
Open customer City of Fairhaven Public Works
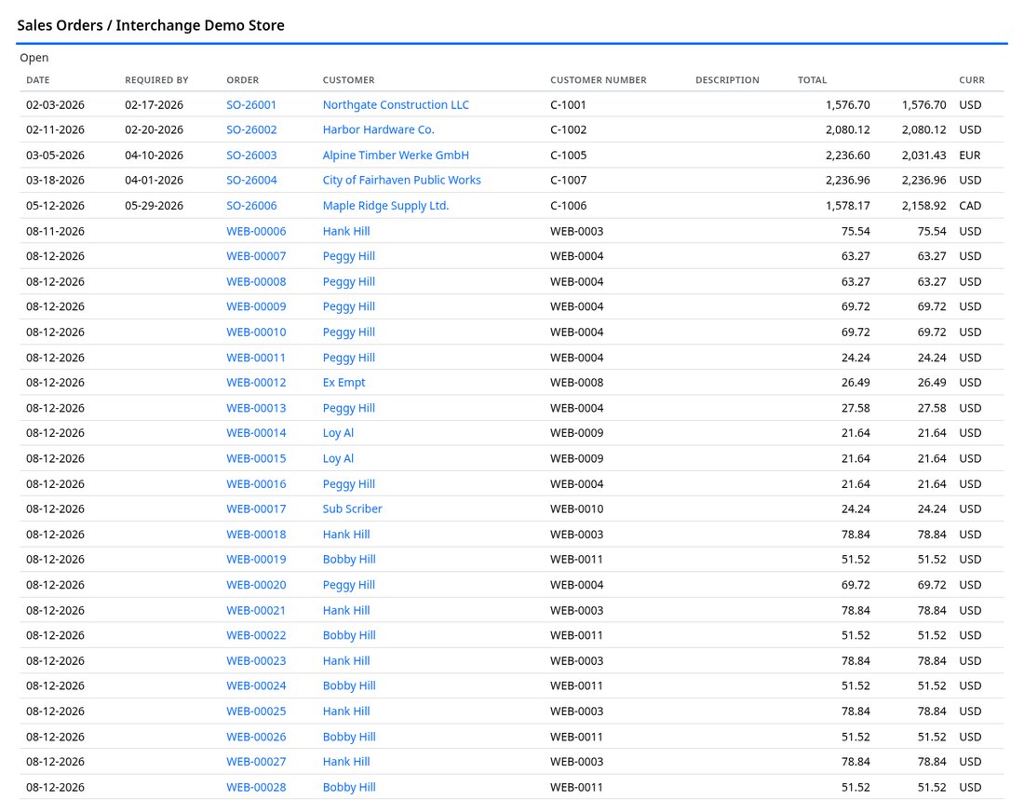click(401, 180)
